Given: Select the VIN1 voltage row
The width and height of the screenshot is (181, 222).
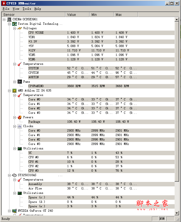Looking at the screenshot, I should [101, 37].
